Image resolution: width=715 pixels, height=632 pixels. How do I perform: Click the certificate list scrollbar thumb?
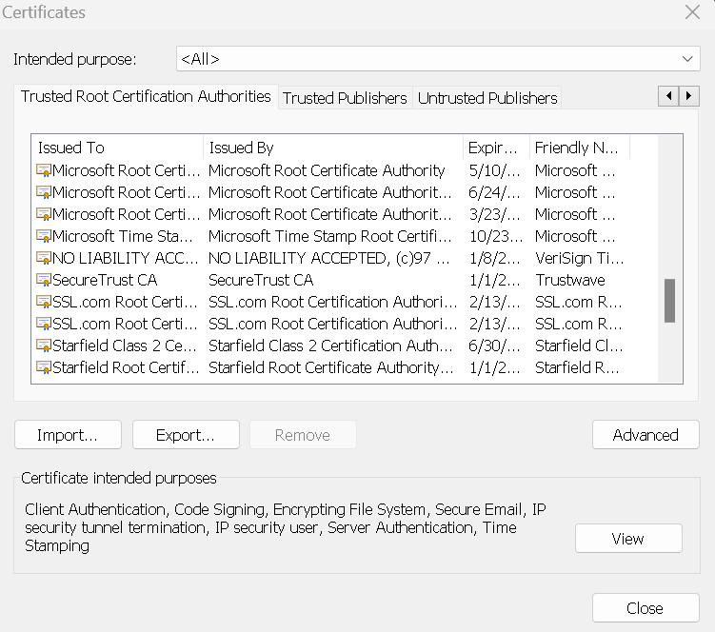[x=669, y=301]
